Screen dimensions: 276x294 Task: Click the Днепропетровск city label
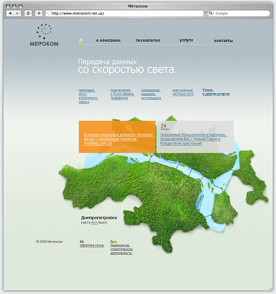pyautogui.click(x=99, y=218)
